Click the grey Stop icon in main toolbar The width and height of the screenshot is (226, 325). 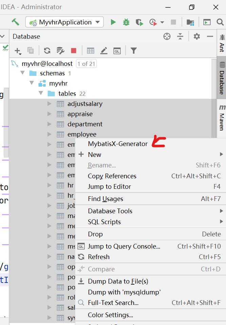(173, 22)
